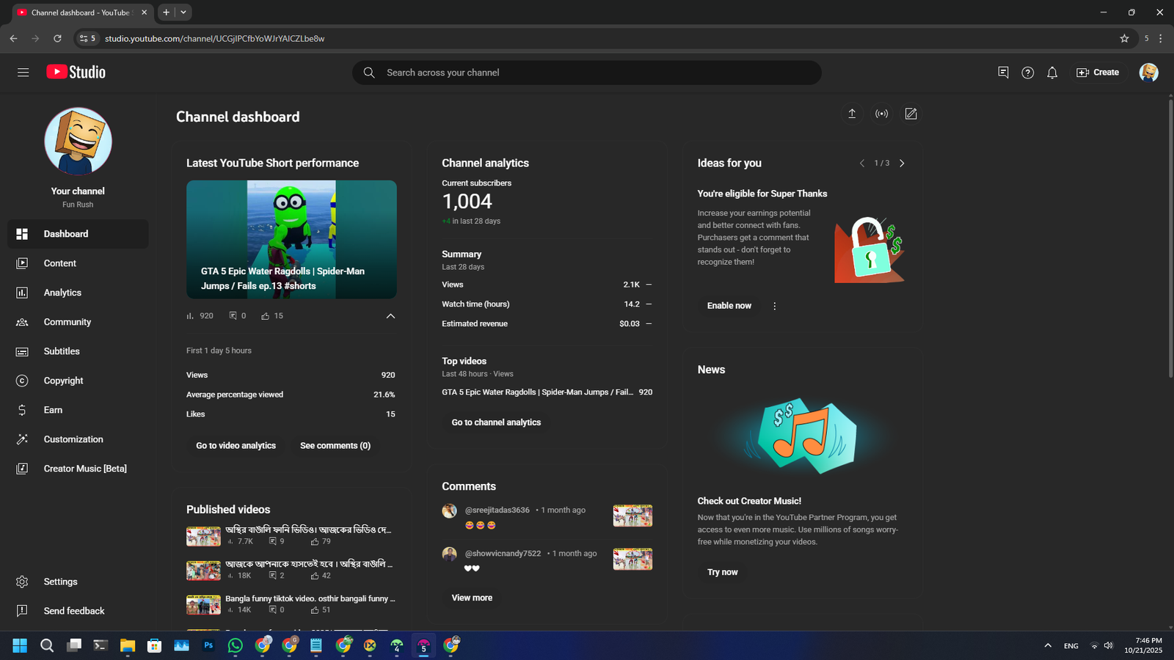The width and height of the screenshot is (1174, 660).
Task: Open the notifications bell
Action: tap(1052, 73)
